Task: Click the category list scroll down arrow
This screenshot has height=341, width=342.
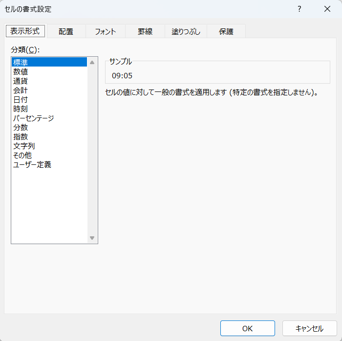Action: [x=92, y=238]
